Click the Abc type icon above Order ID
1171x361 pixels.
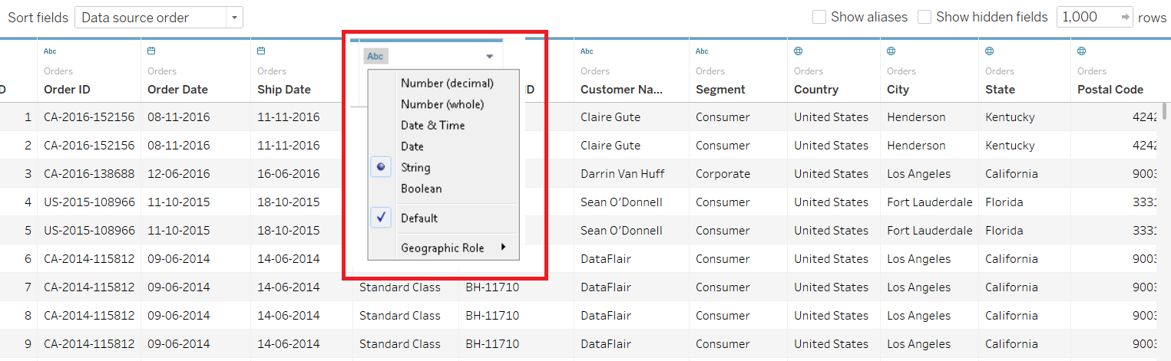(x=50, y=51)
